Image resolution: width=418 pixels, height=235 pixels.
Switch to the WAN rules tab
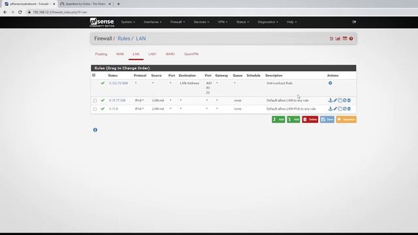120,54
